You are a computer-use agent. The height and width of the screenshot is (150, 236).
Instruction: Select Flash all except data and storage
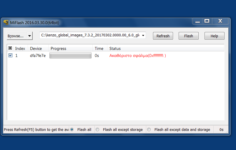tap(149, 129)
